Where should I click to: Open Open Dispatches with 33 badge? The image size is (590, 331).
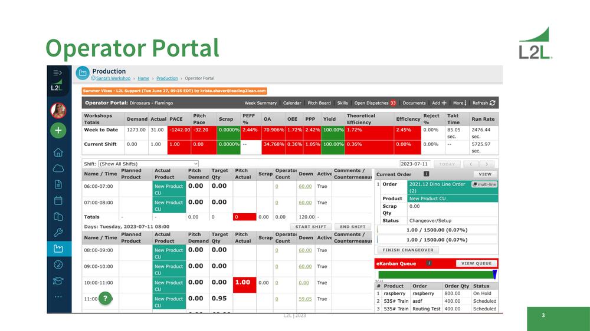point(375,103)
